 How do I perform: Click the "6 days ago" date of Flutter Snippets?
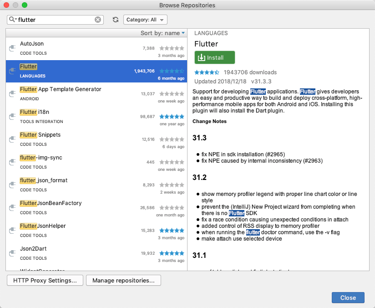pyautogui.click(x=173, y=147)
